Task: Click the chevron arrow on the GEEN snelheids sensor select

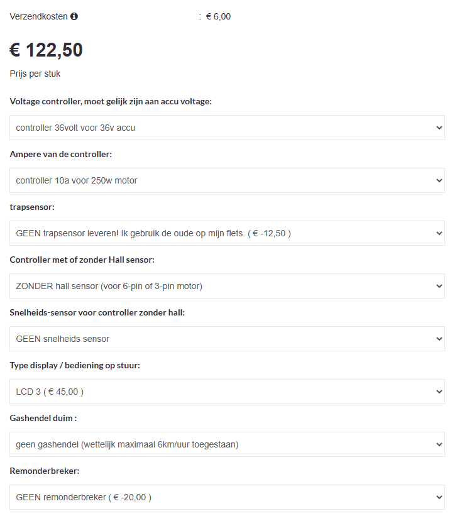Action: click(x=439, y=339)
